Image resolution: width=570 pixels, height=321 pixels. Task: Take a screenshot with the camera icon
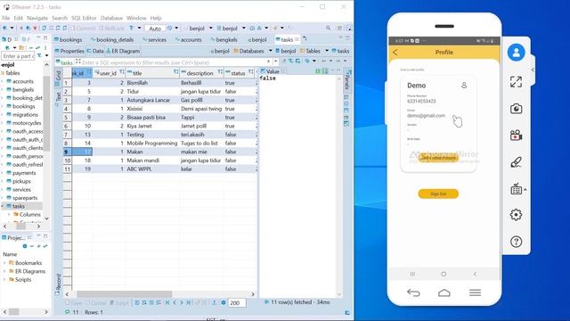point(516,109)
